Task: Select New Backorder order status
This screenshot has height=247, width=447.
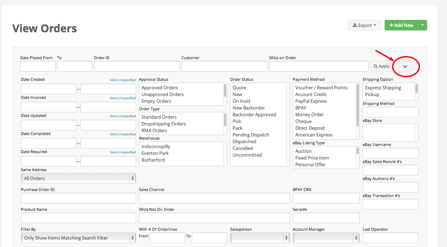Action: [x=248, y=108]
